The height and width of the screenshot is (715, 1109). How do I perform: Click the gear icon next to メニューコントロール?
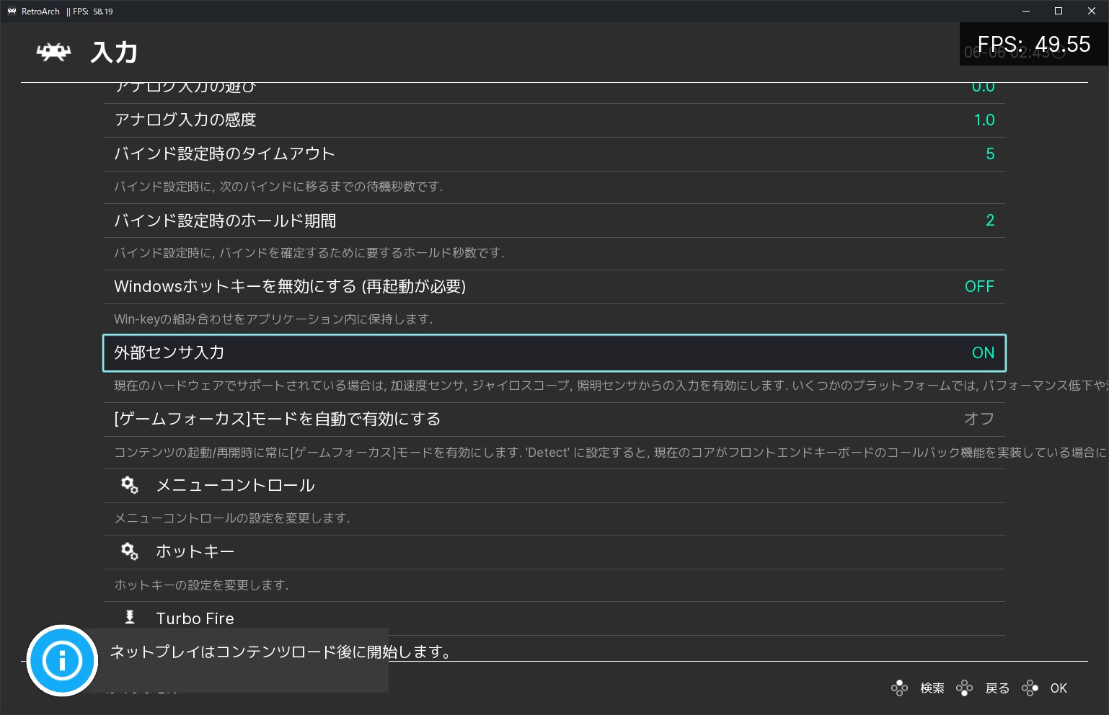pos(130,485)
